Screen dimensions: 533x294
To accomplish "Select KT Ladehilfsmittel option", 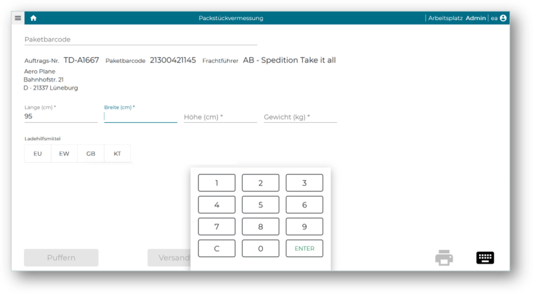I will 117,154.
